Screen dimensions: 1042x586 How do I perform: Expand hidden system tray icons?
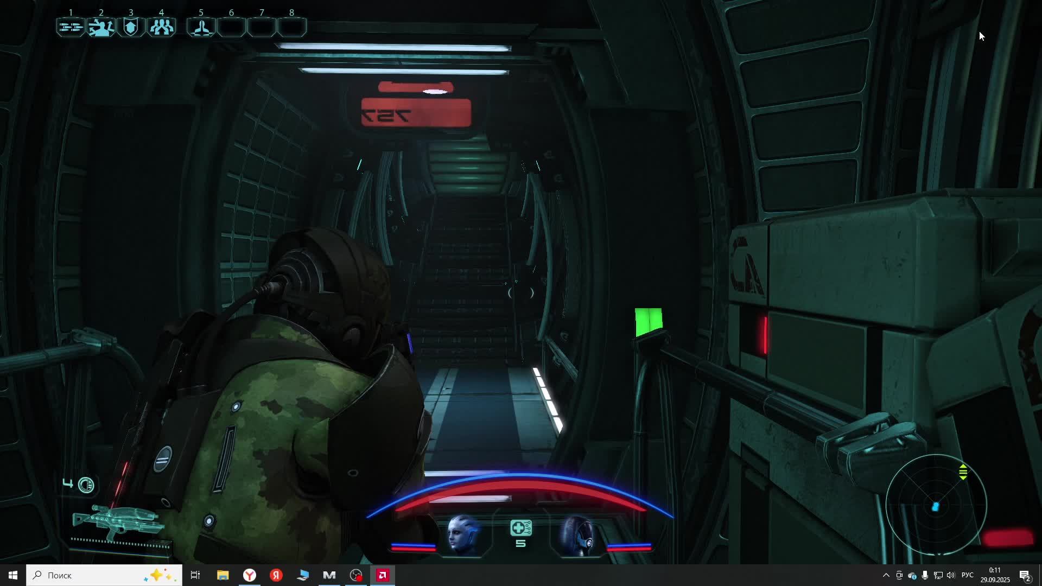886,575
